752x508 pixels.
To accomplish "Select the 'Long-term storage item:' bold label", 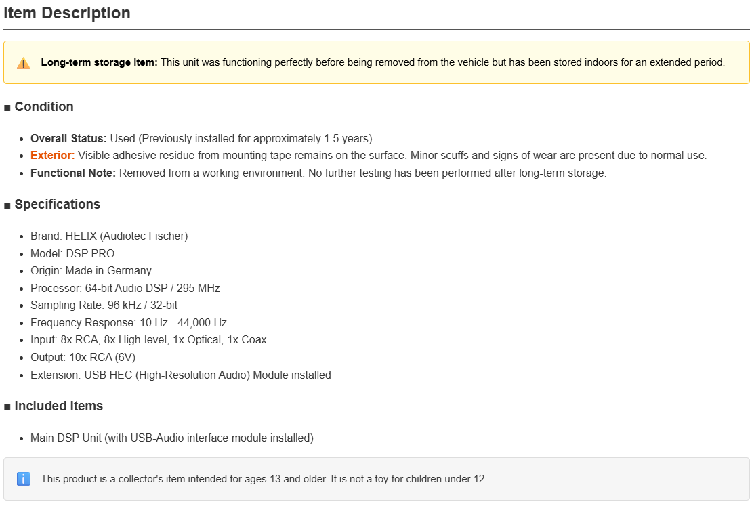I will pyautogui.click(x=99, y=62).
